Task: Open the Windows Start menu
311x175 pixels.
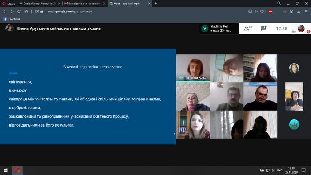Action: (5, 171)
